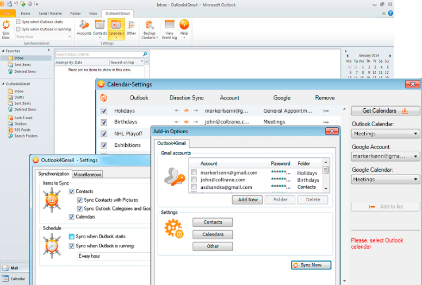Open Search Folders item

pyautogui.click(x=23, y=136)
